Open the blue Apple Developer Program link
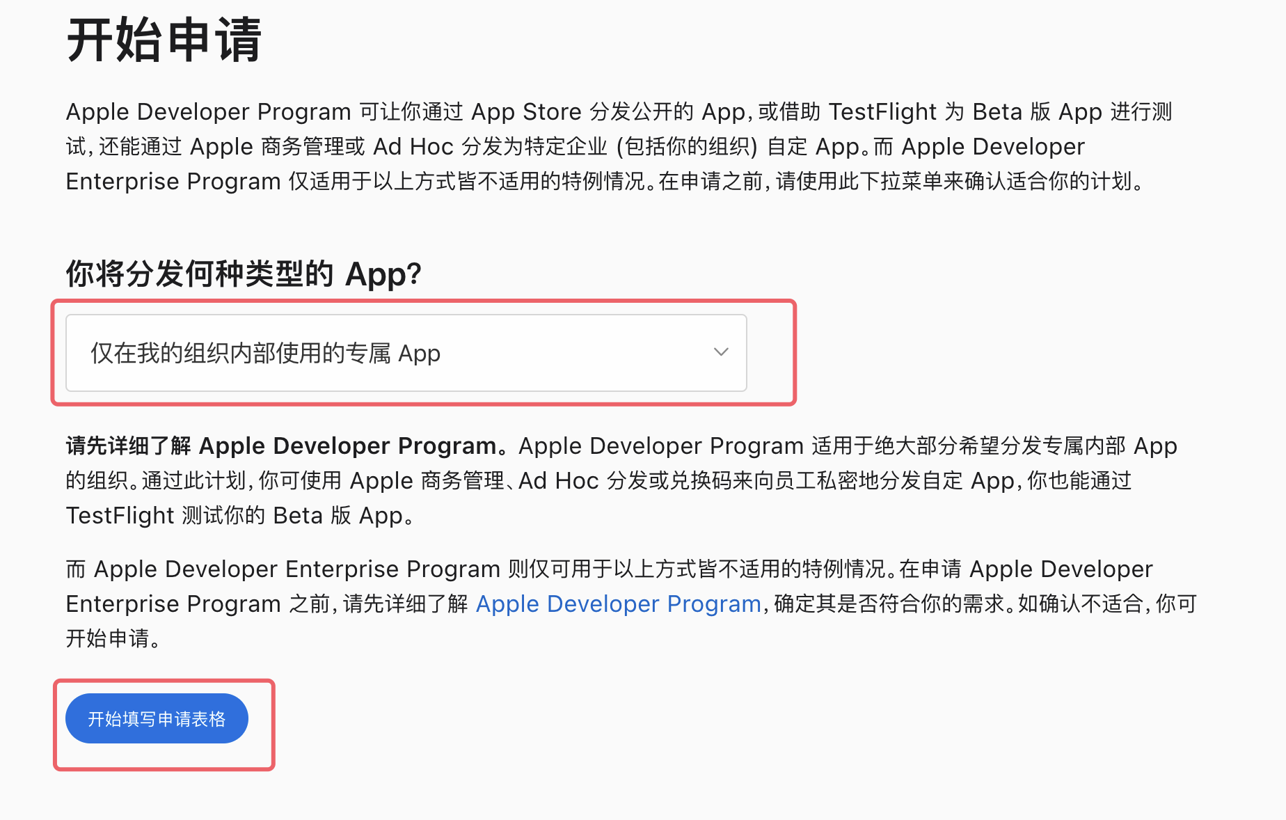This screenshot has height=820, width=1286. click(618, 604)
